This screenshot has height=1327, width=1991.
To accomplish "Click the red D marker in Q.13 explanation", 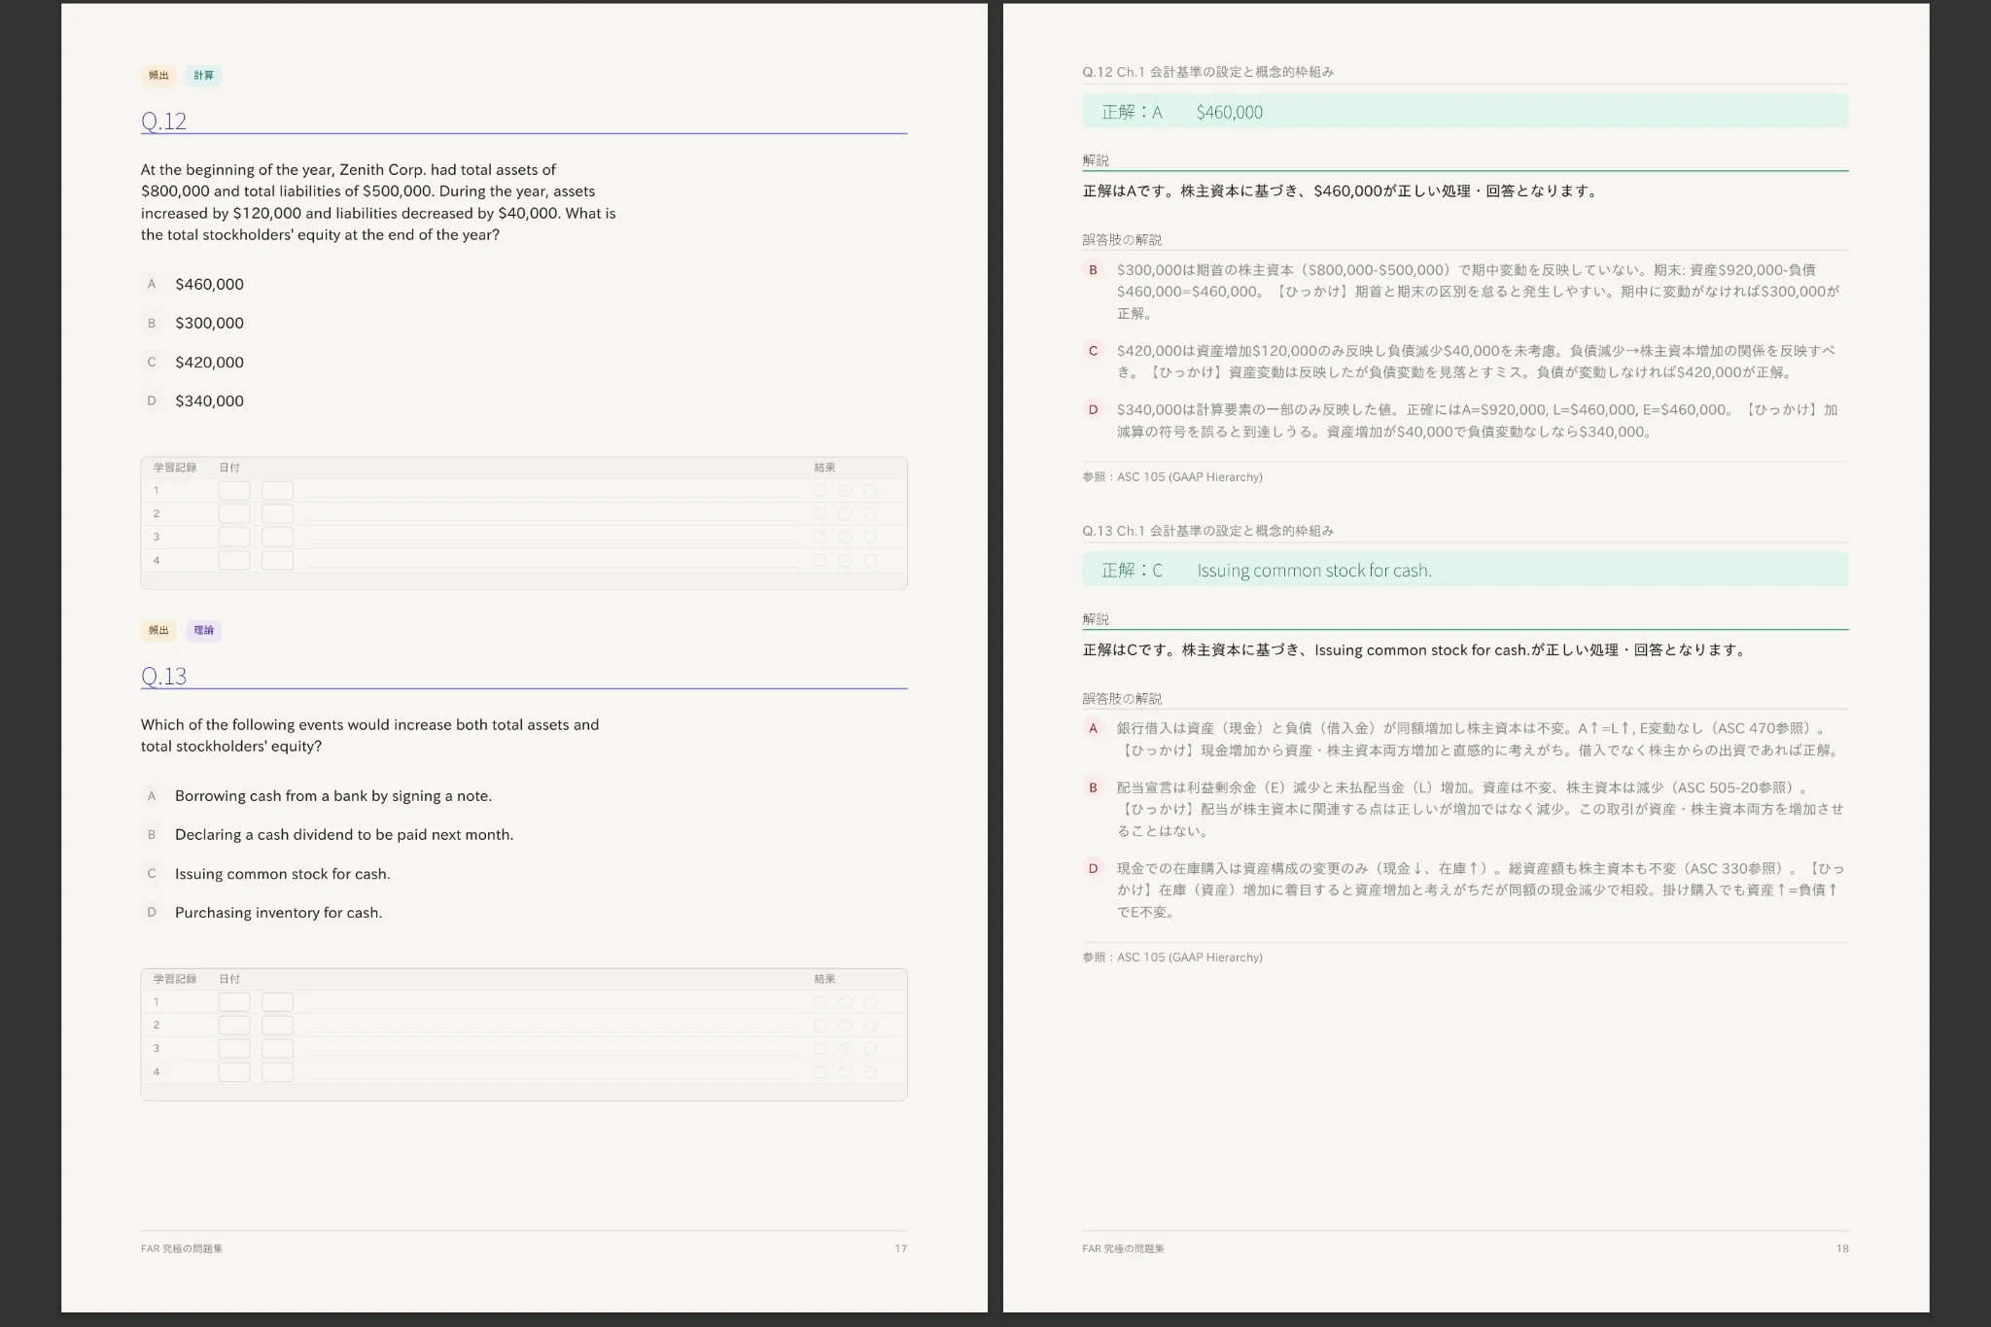I will 1093,868.
